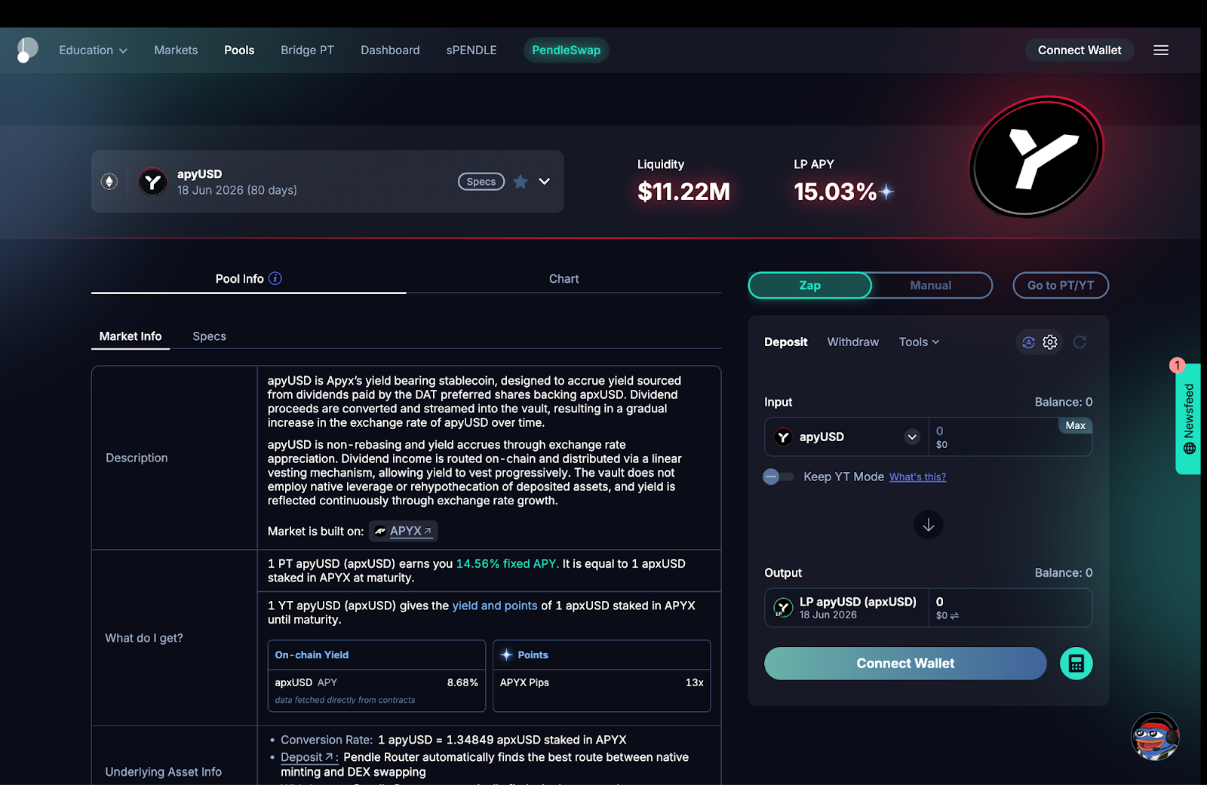This screenshot has width=1207, height=785.
Task: Navigate to Dashboard
Action: pyautogui.click(x=390, y=50)
